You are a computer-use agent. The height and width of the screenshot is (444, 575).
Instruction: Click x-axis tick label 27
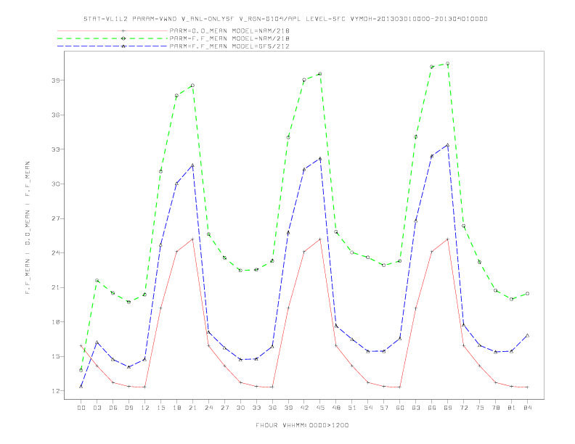click(224, 408)
